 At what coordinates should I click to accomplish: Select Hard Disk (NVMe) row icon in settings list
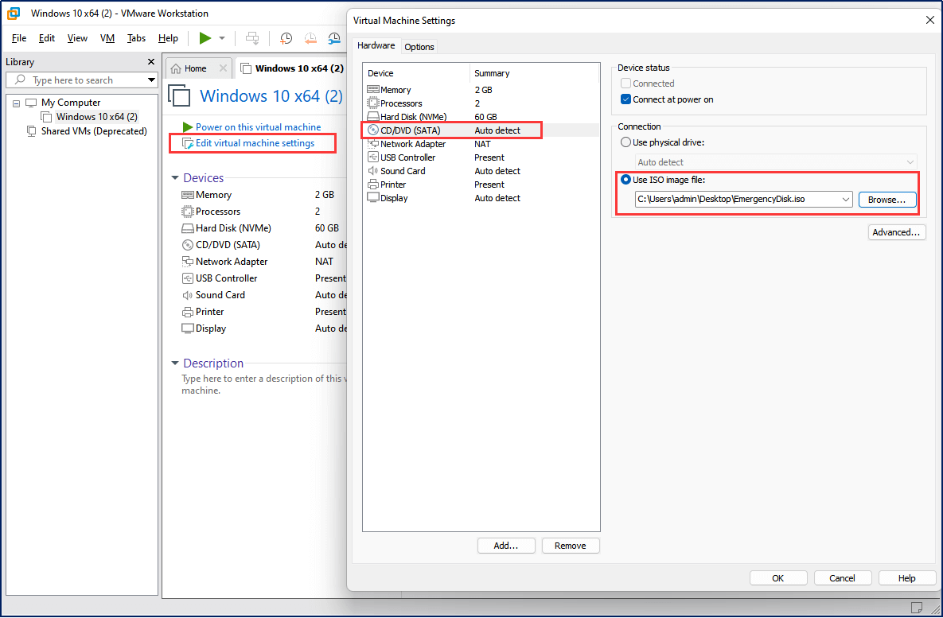(x=373, y=117)
